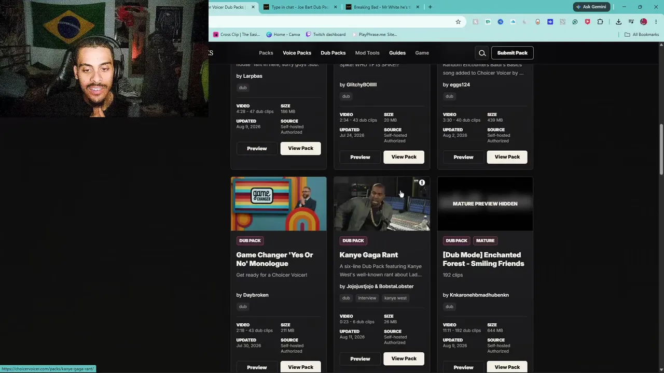Open the media controls icon in toolbar
The image size is (664, 373).
[x=631, y=22]
